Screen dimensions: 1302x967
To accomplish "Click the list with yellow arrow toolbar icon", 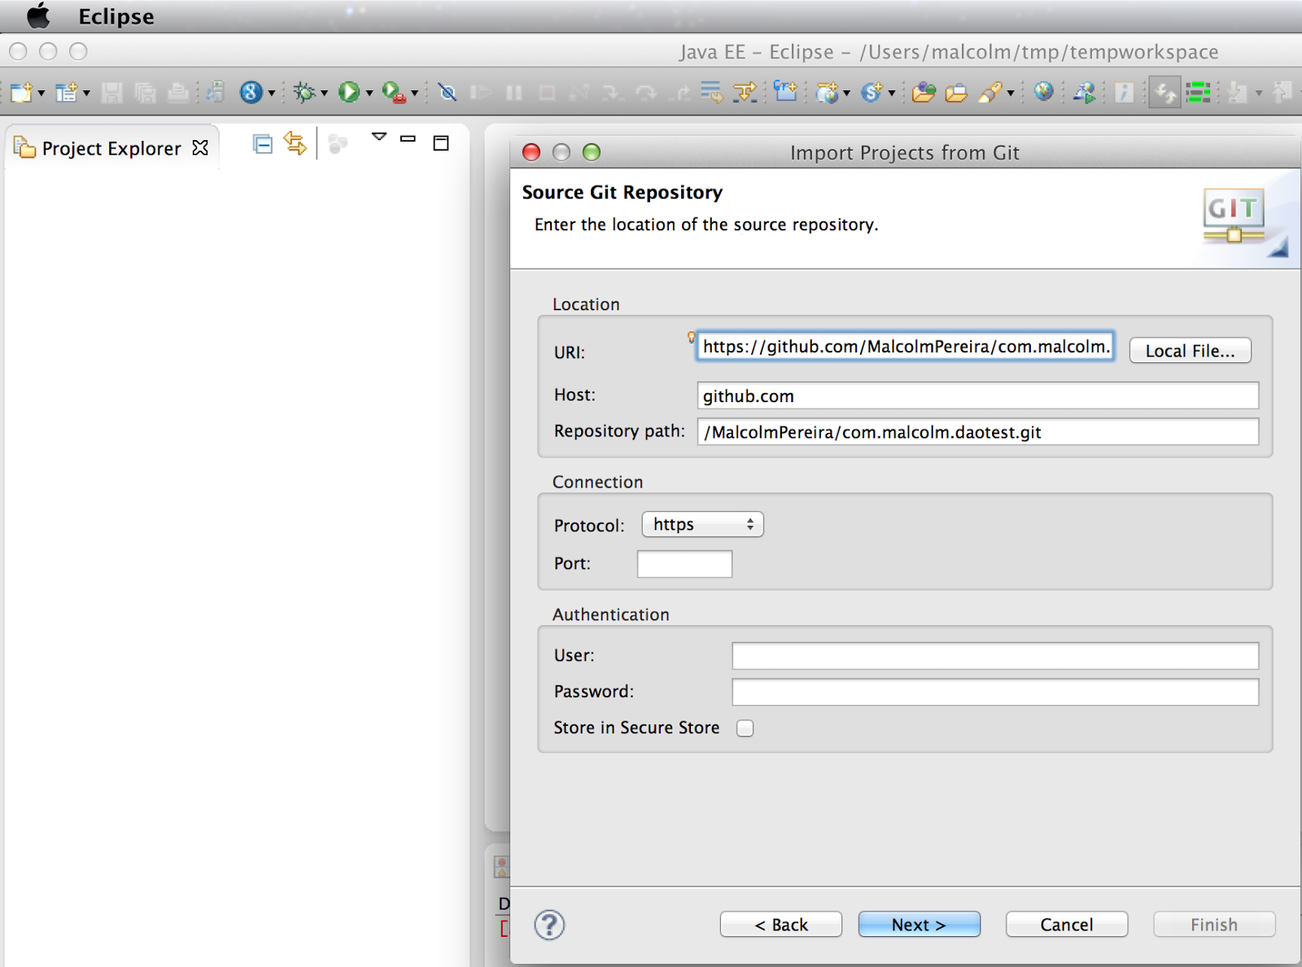I will coord(712,92).
